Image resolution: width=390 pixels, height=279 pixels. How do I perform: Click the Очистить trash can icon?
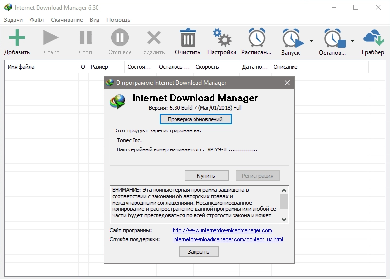(188, 37)
